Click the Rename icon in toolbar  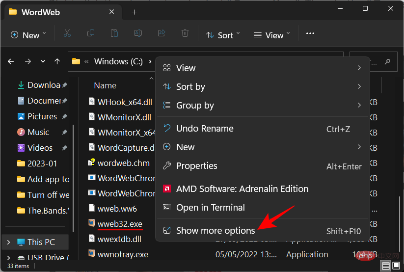138,33
